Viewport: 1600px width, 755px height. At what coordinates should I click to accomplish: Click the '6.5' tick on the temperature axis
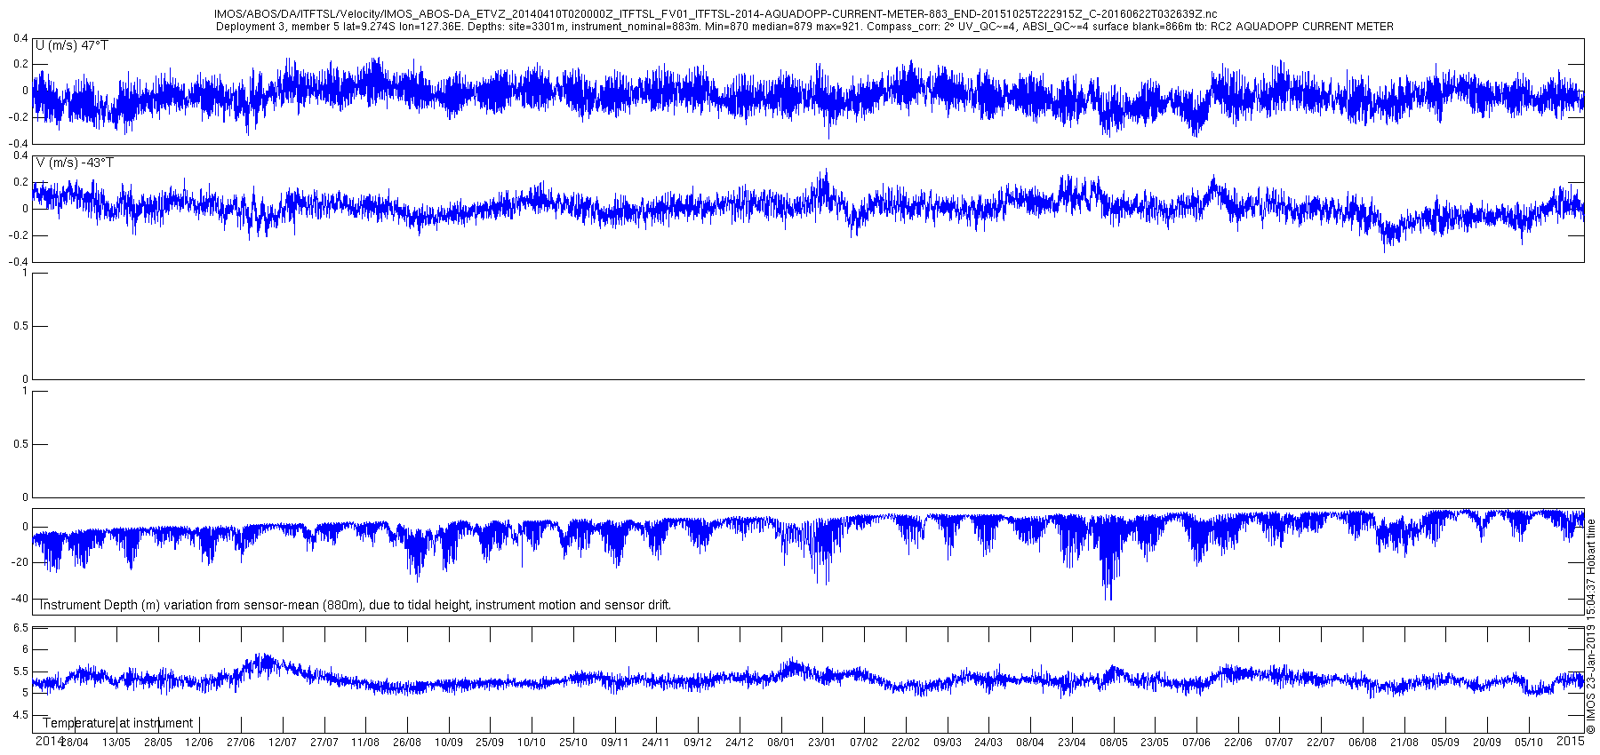tap(20, 628)
